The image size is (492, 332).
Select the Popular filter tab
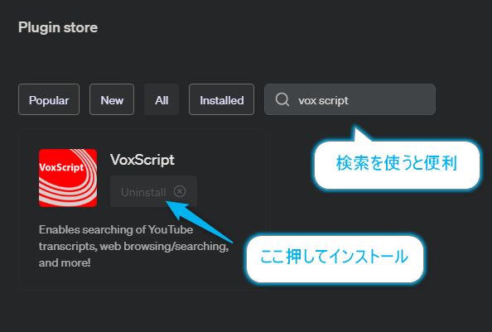click(x=49, y=99)
